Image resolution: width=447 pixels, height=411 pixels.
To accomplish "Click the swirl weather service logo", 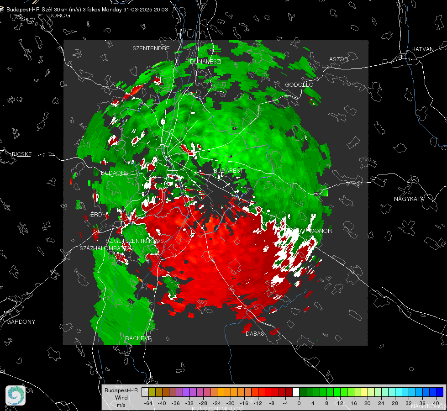I will (16, 395).
